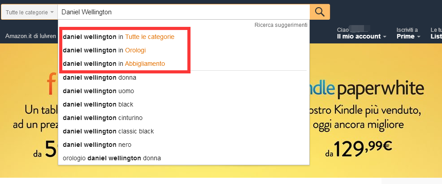This screenshot has width=442, height=184.
Task: Click the 129,99€ Kindle price text
Action: pyautogui.click(x=359, y=148)
